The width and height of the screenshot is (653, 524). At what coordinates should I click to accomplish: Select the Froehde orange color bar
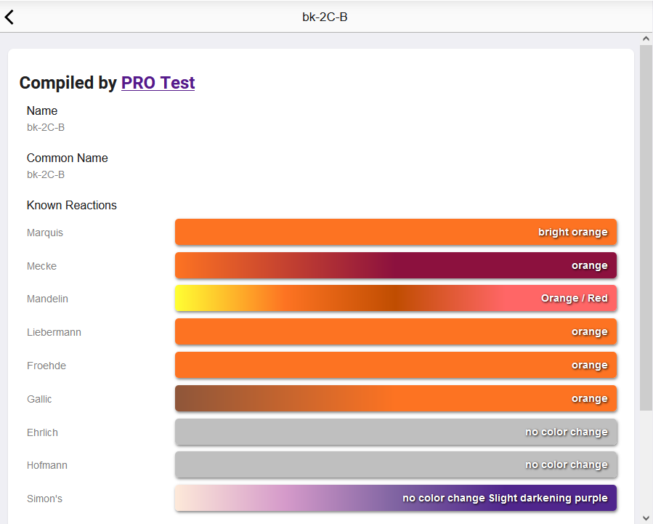point(396,365)
